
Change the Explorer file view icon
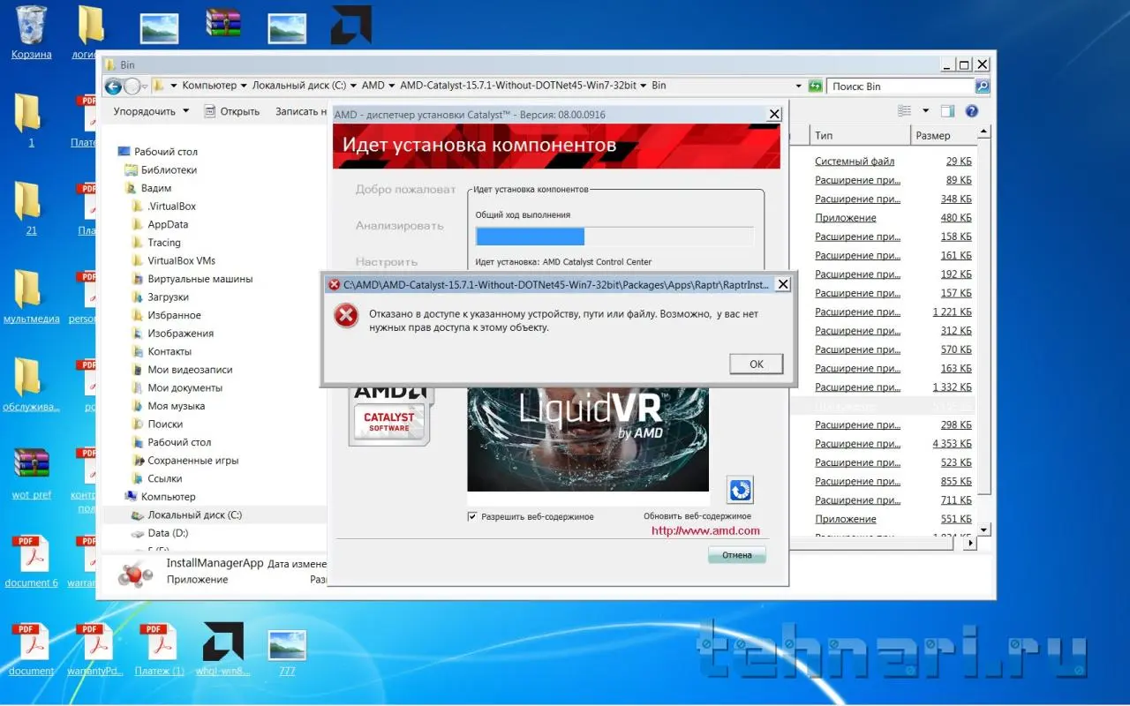click(904, 111)
